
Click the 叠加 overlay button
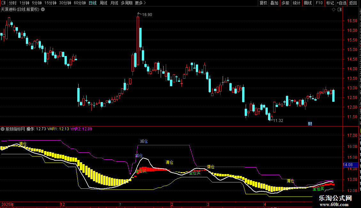click(274, 3)
